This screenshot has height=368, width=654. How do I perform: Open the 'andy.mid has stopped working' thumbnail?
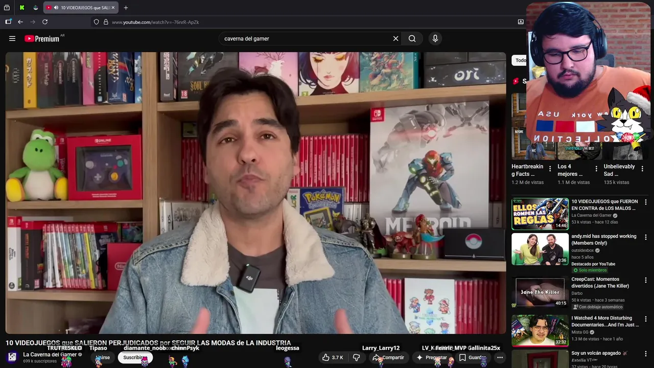(540, 249)
